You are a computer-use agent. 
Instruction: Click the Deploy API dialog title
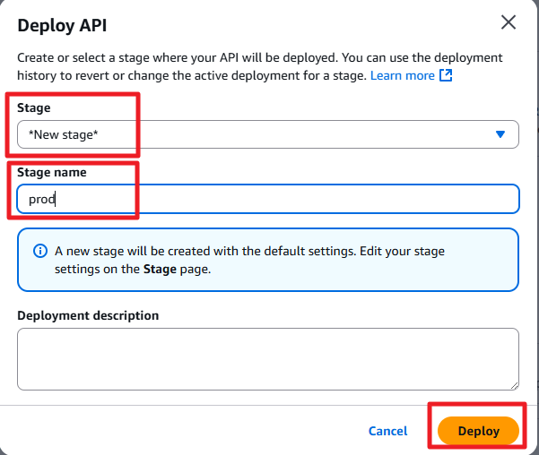point(67,23)
